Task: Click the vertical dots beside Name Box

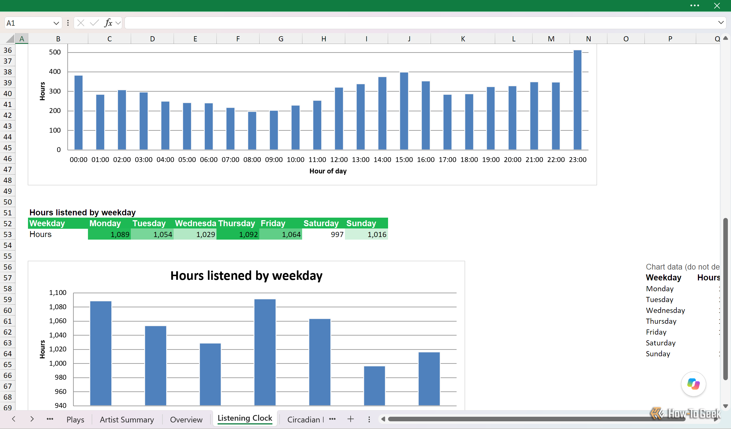Action: coord(68,23)
